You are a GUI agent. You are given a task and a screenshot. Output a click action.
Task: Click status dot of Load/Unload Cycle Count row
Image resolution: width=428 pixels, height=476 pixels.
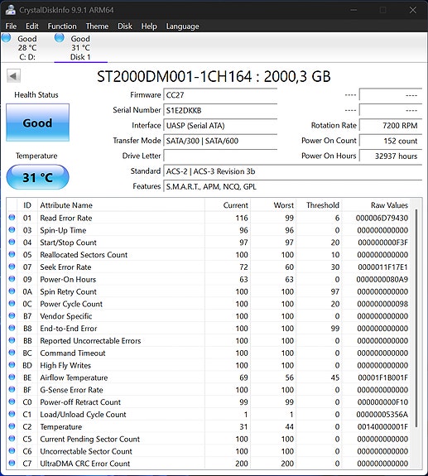click(12, 414)
